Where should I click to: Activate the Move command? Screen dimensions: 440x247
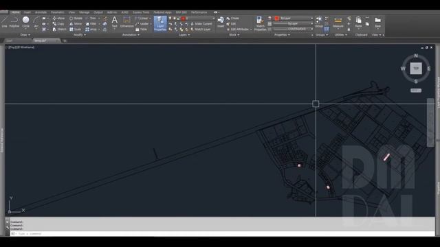point(58,19)
